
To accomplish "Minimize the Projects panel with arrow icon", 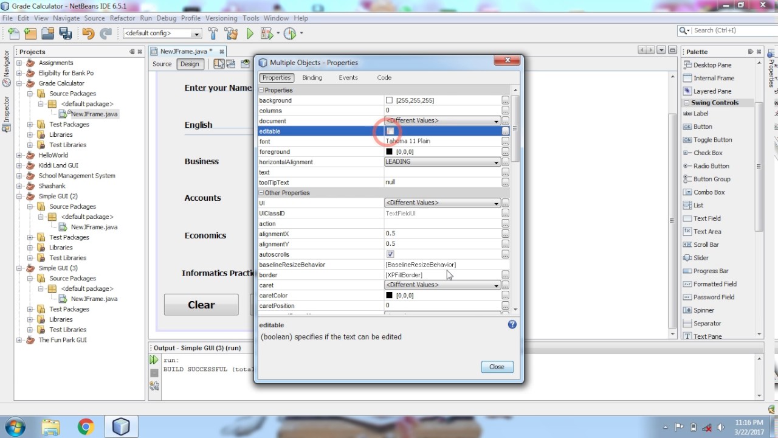I will tap(132, 52).
